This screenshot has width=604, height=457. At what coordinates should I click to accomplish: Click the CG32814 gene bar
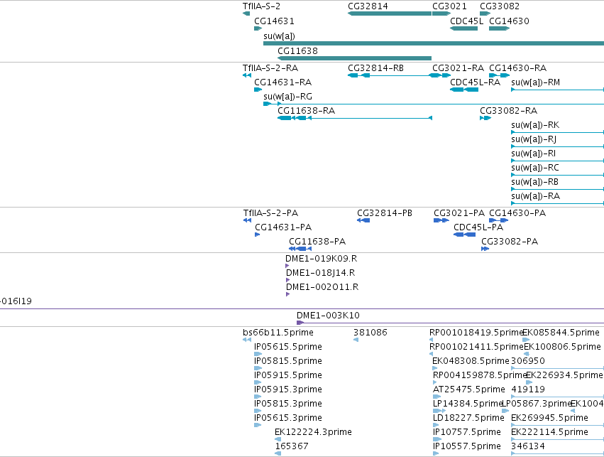point(390,14)
